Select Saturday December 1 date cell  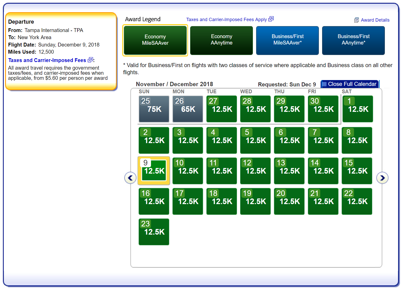358,109
